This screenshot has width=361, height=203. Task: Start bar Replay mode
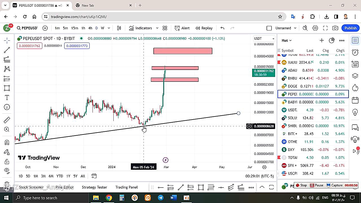coord(204,28)
